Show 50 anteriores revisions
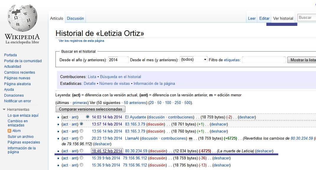The image size is (316, 170). coord(135,103)
